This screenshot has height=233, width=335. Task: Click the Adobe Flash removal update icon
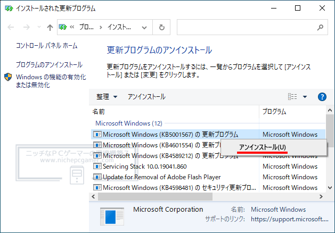[97, 177]
